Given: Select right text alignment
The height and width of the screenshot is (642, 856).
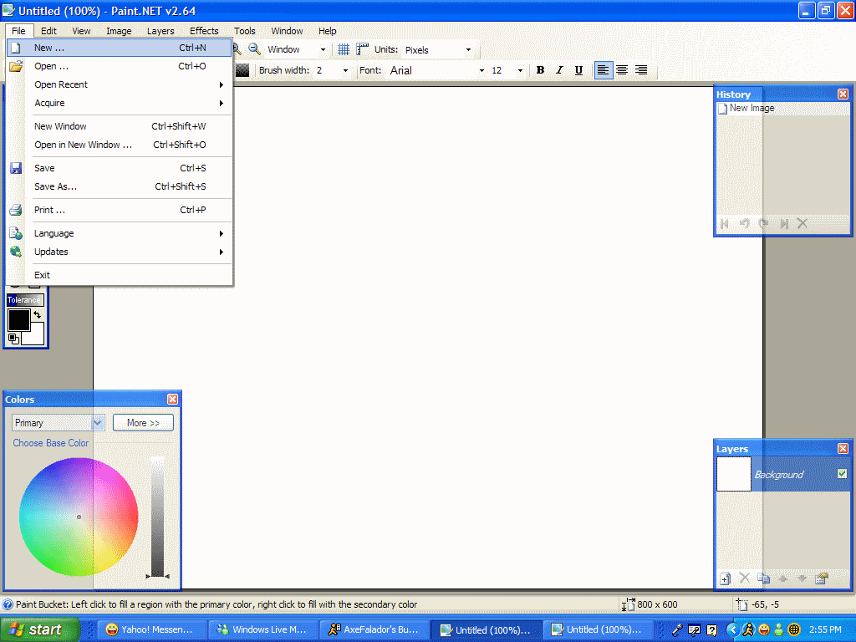Looking at the screenshot, I should pos(641,70).
